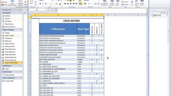The height and width of the screenshot is (96, 171).
Task: Toggle bold formatting
Action: pos(40,4)
